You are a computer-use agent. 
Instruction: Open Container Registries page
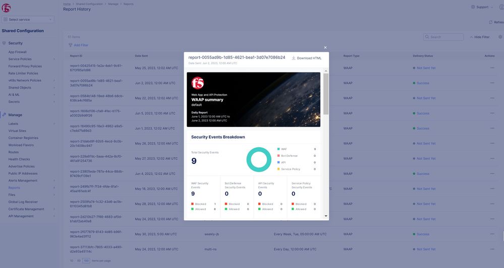tap(23, 138)
